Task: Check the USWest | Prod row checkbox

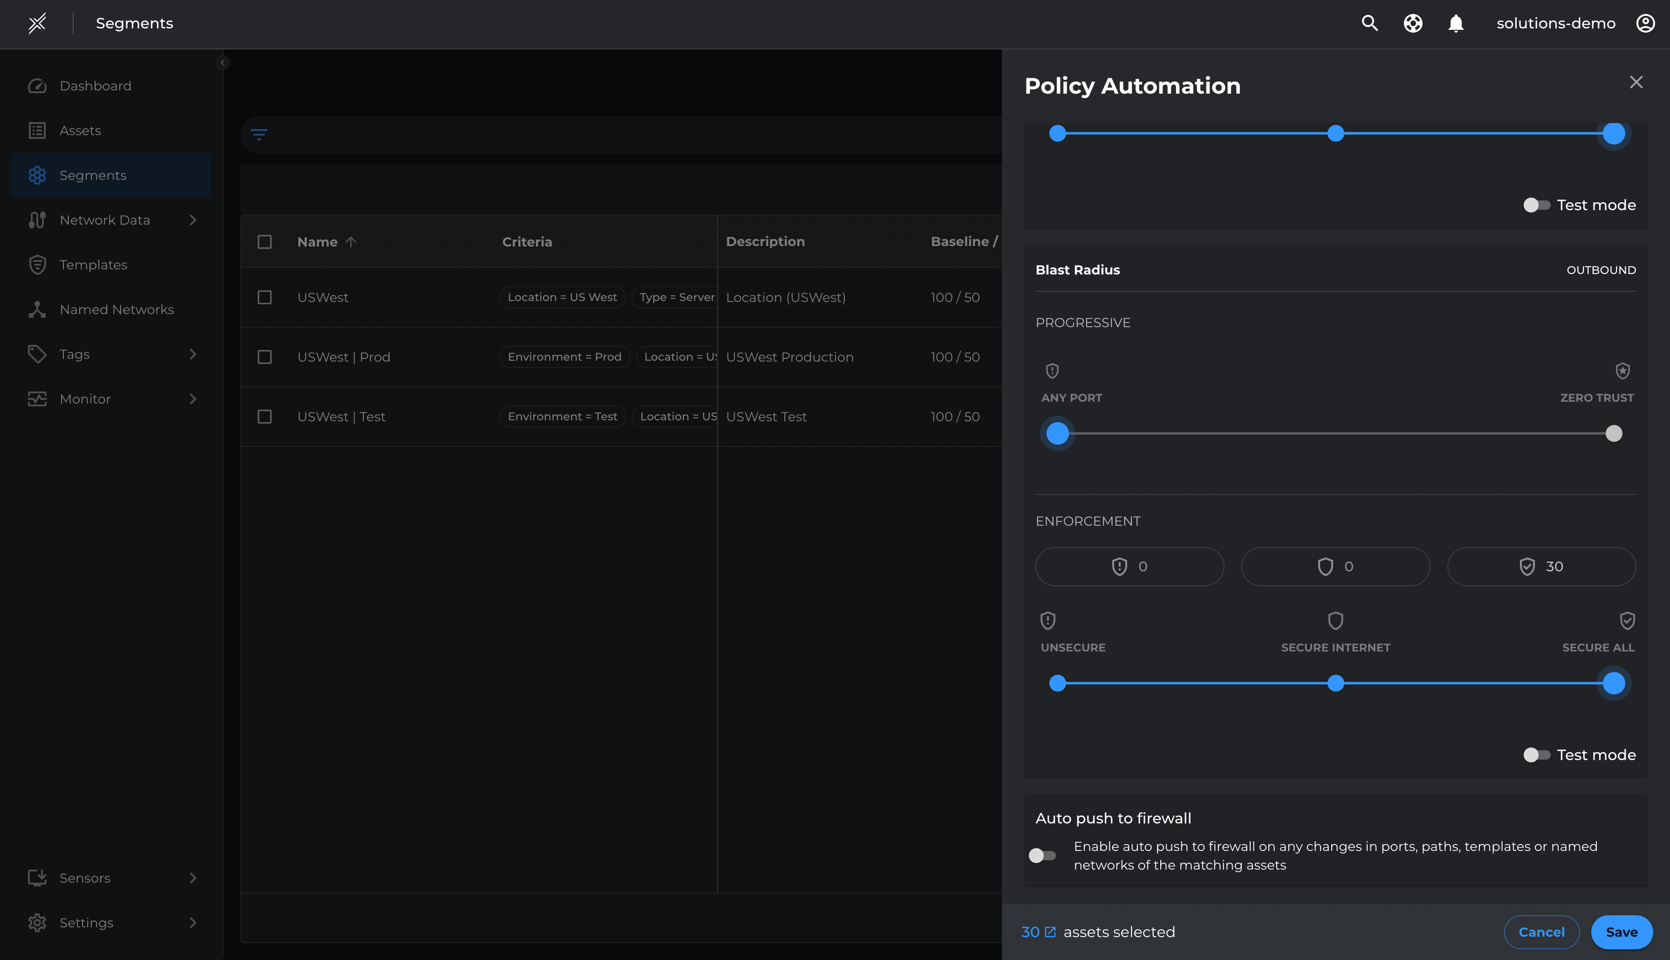Action: coord(264,357)
